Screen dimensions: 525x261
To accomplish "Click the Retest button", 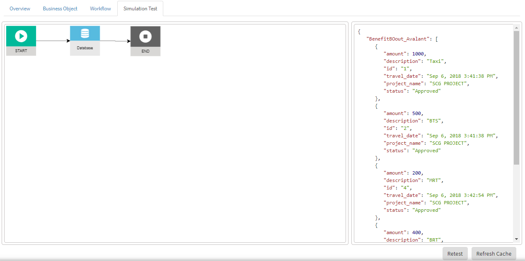I will 455,254.
